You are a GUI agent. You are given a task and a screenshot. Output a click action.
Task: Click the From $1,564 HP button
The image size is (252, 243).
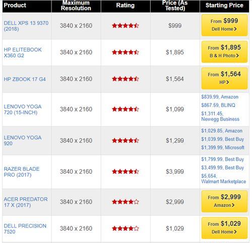point(224,78)
